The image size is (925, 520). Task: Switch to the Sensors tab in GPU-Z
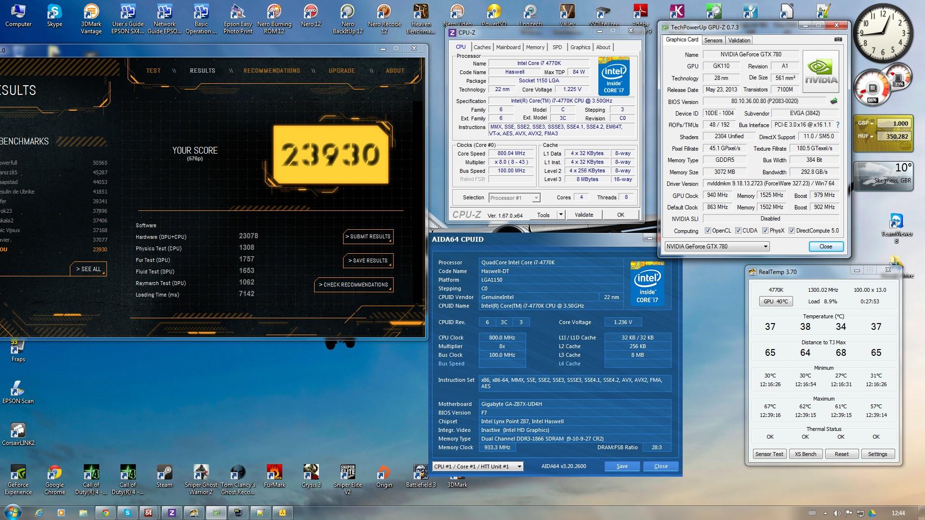[713, 40]
